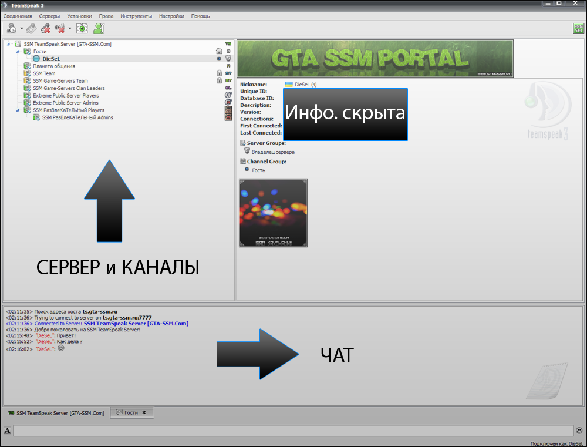Close the Гости chat tab
This screenshot has width=587, height=447.
pyautogui.click(x=144, y=412)
